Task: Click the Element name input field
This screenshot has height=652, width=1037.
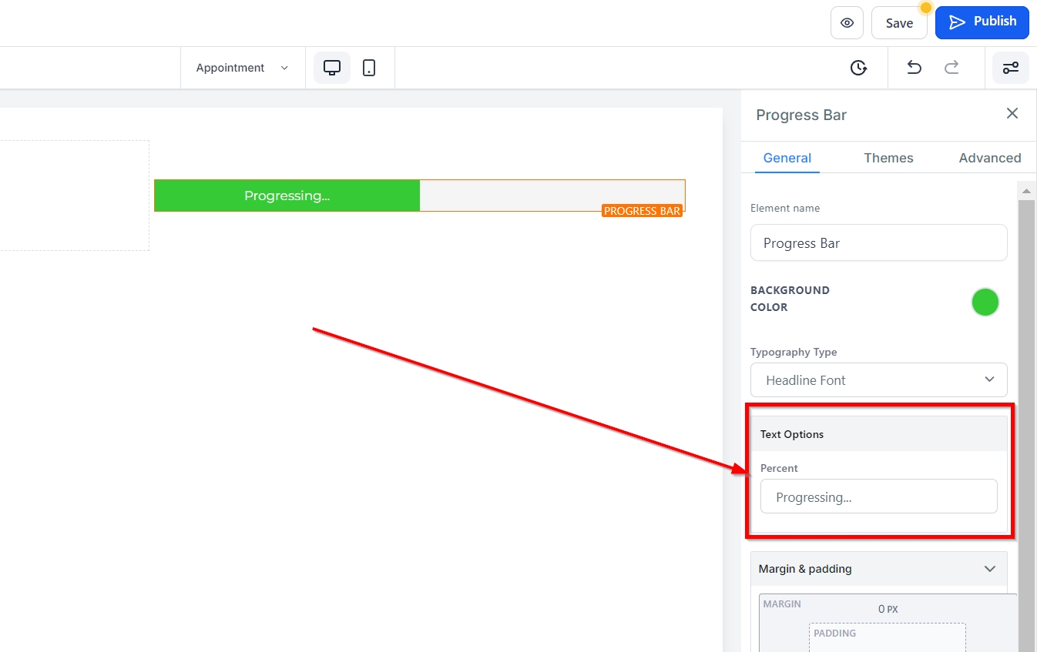Action: (x=878, y=243)
